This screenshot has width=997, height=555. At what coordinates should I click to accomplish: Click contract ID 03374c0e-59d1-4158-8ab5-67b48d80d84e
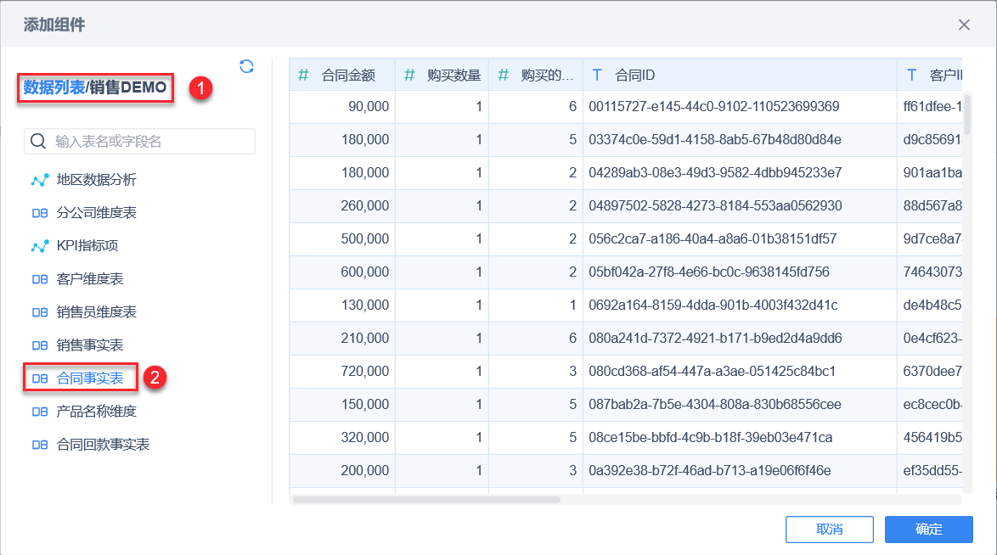(x=715, y=139)
